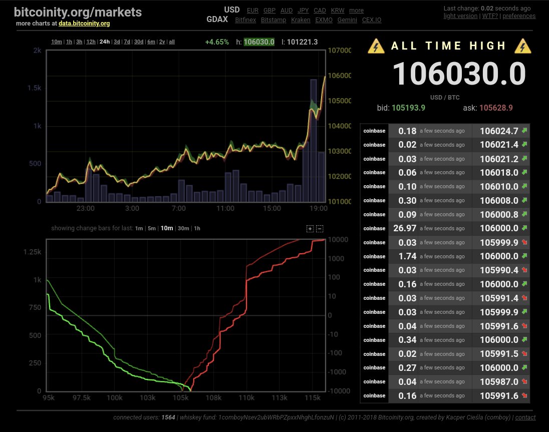Select the 3h chart timespan

tap(79, 42)
